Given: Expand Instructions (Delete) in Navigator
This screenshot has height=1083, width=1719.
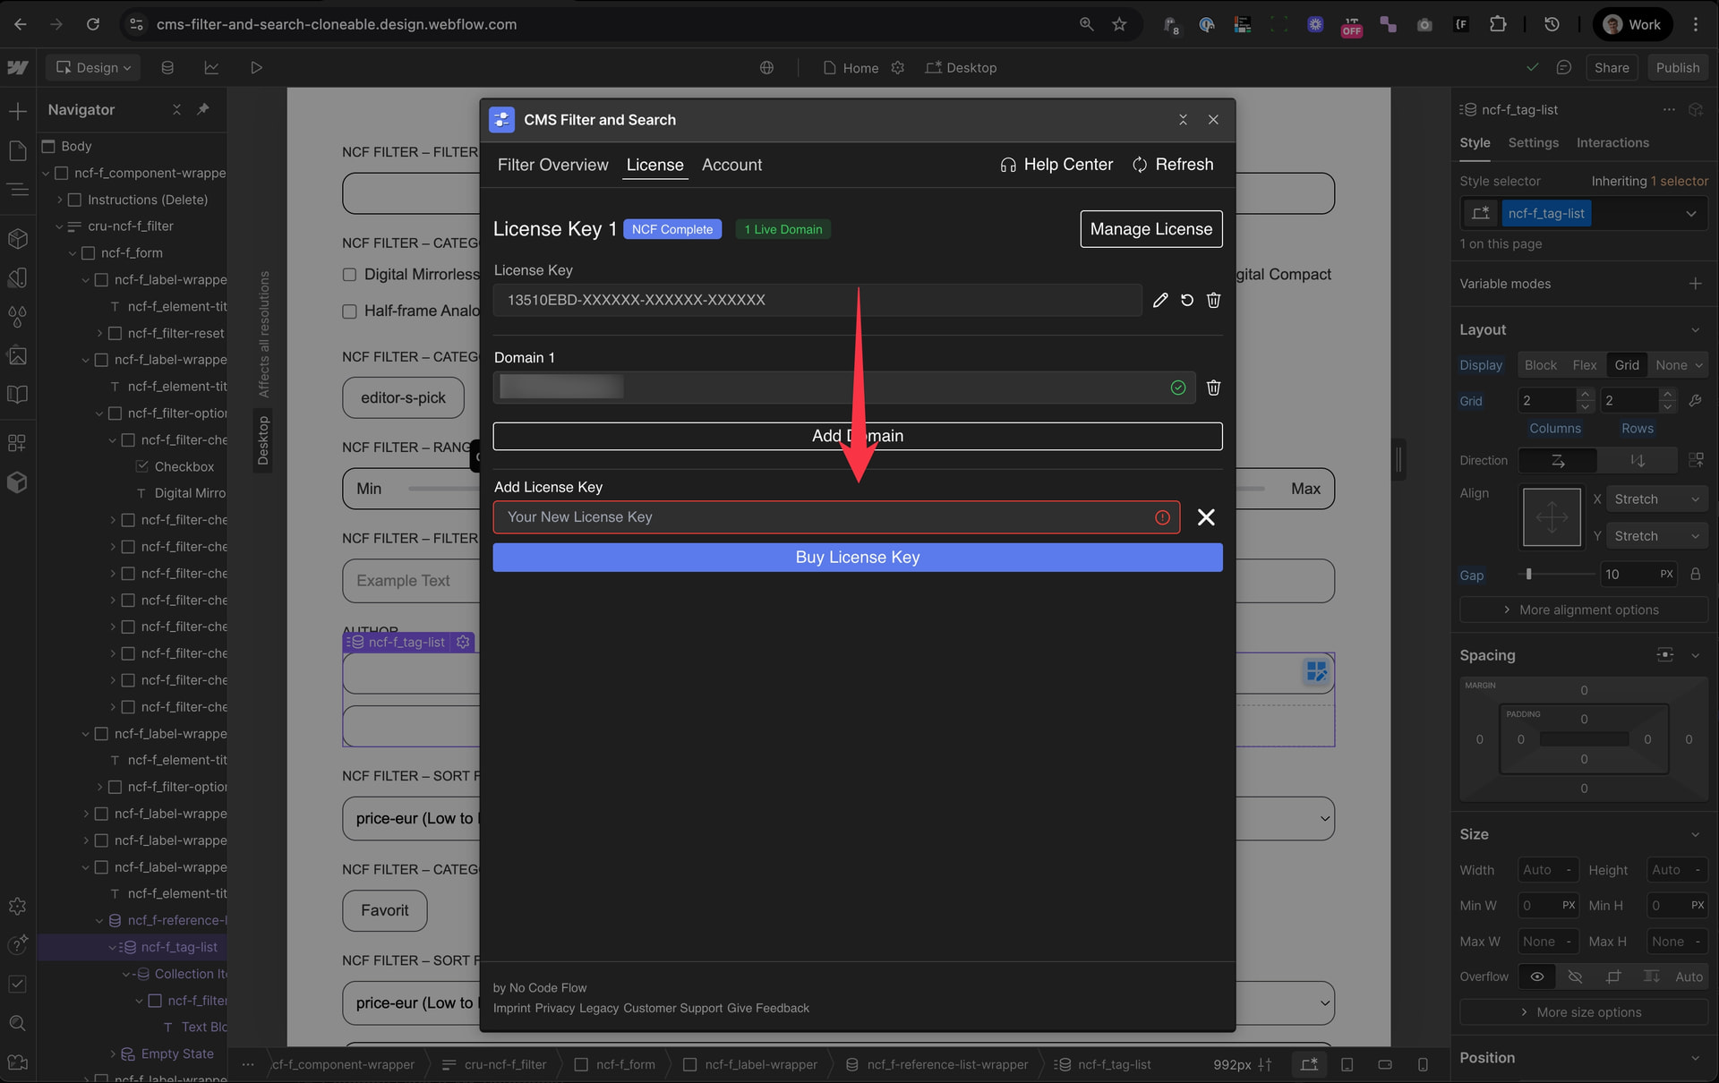Looking at the screenshot, I should [x=60, y=200].
